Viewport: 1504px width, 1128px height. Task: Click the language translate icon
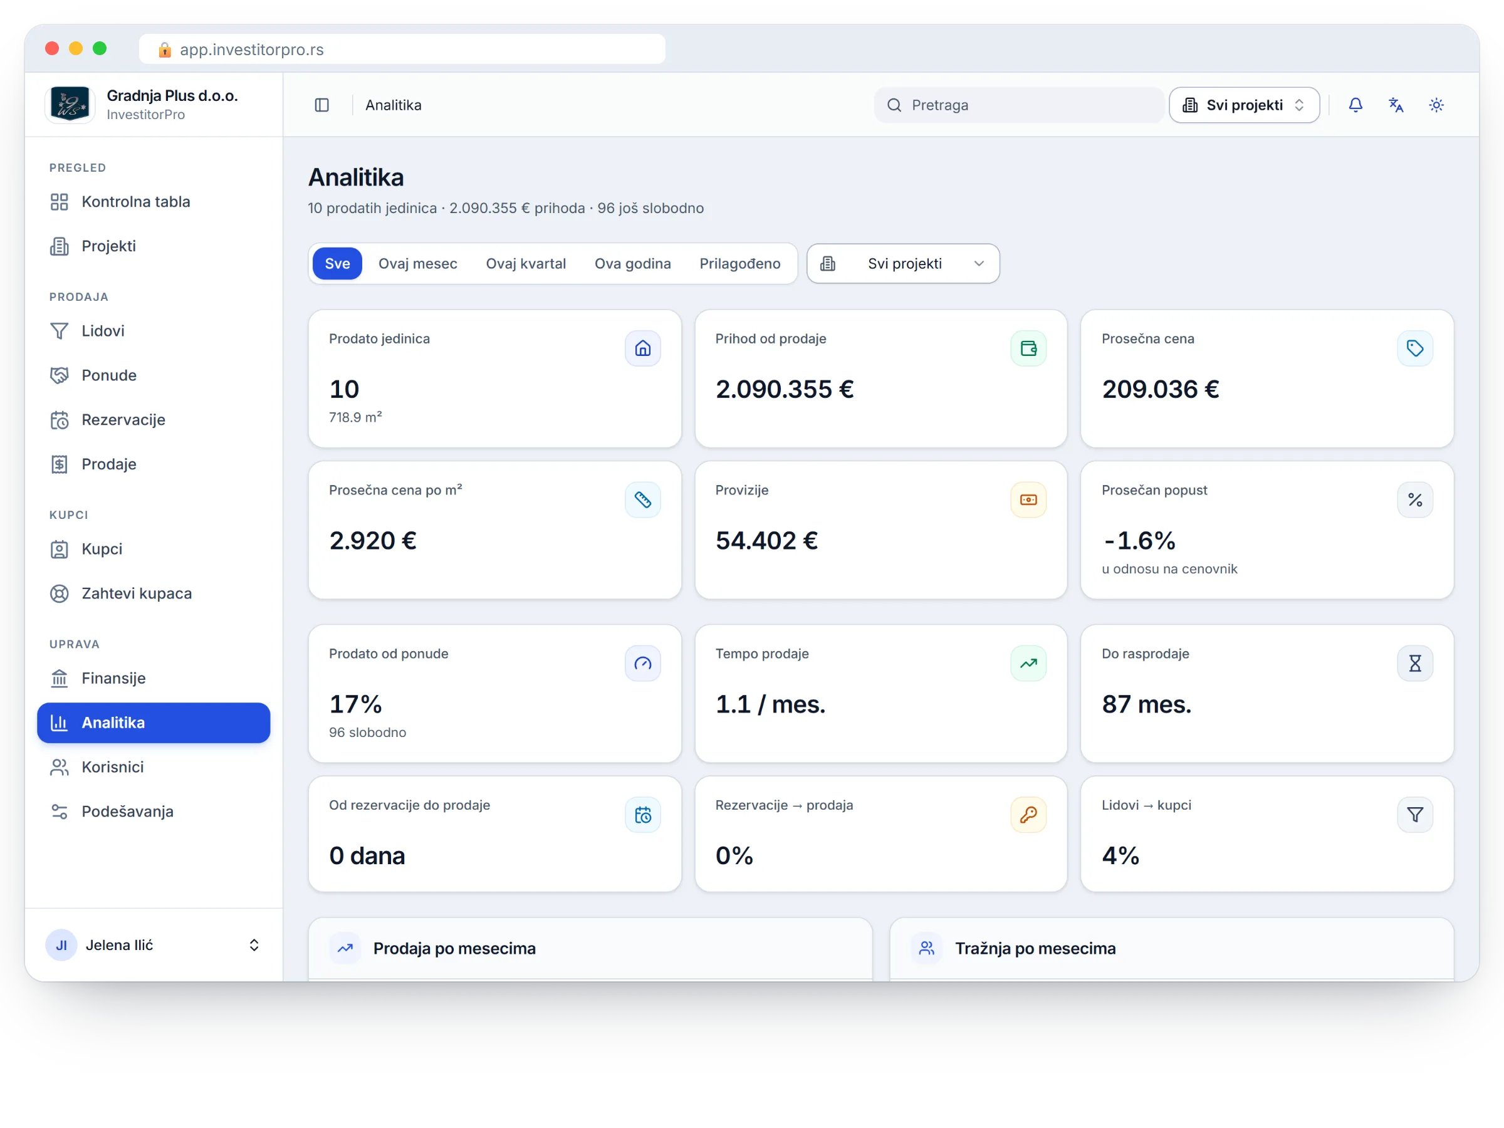(x=1395, y=105)
